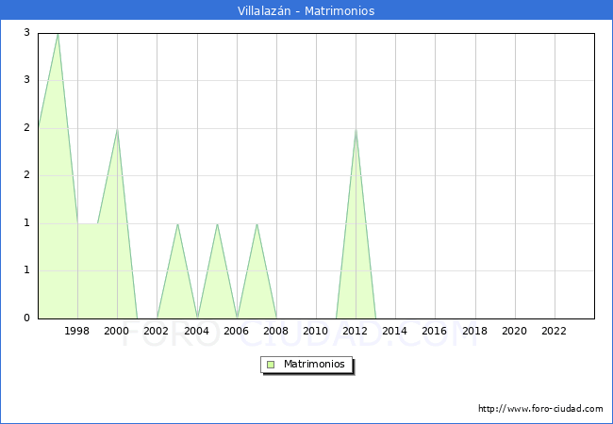This screenshot has width=613, height=424.
Task: Select the peak at year 2003
Action: pyautogui.click(x=177, y=224)
